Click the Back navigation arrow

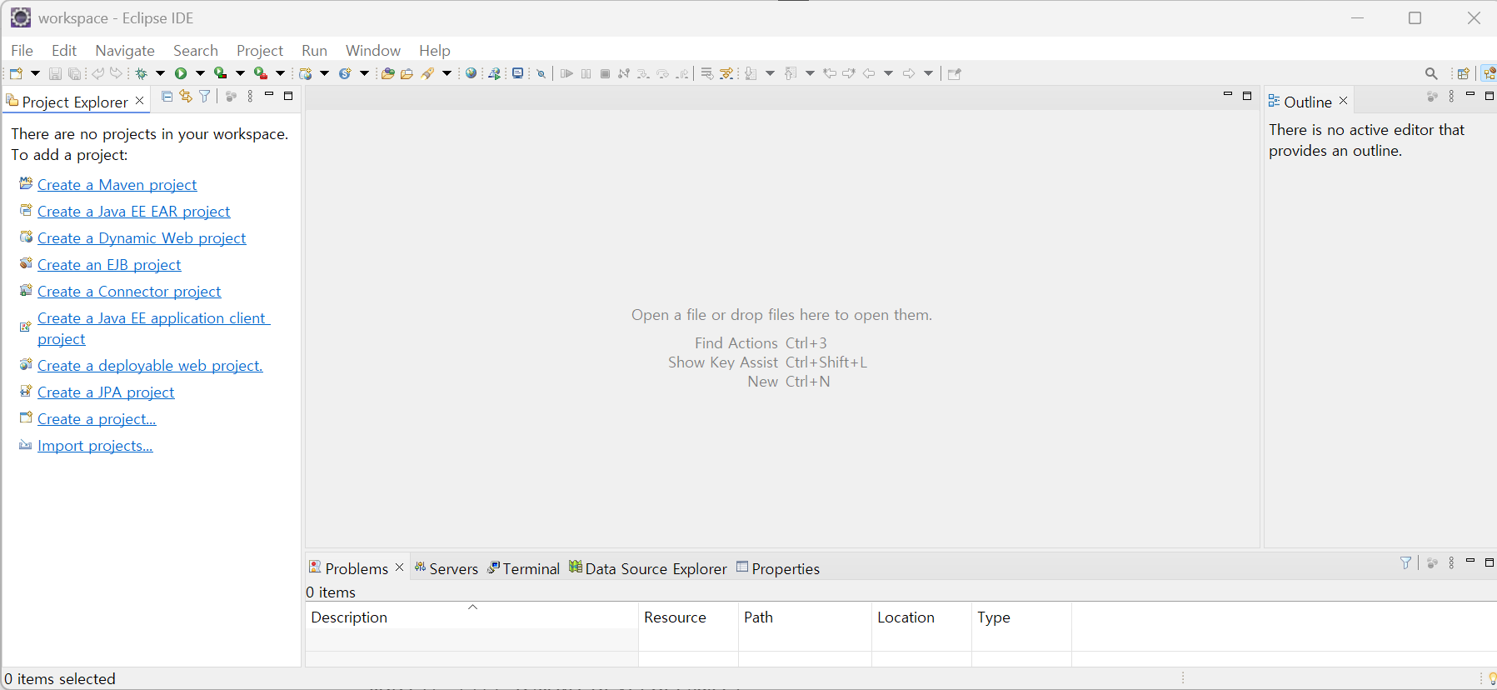pos(869,73)
